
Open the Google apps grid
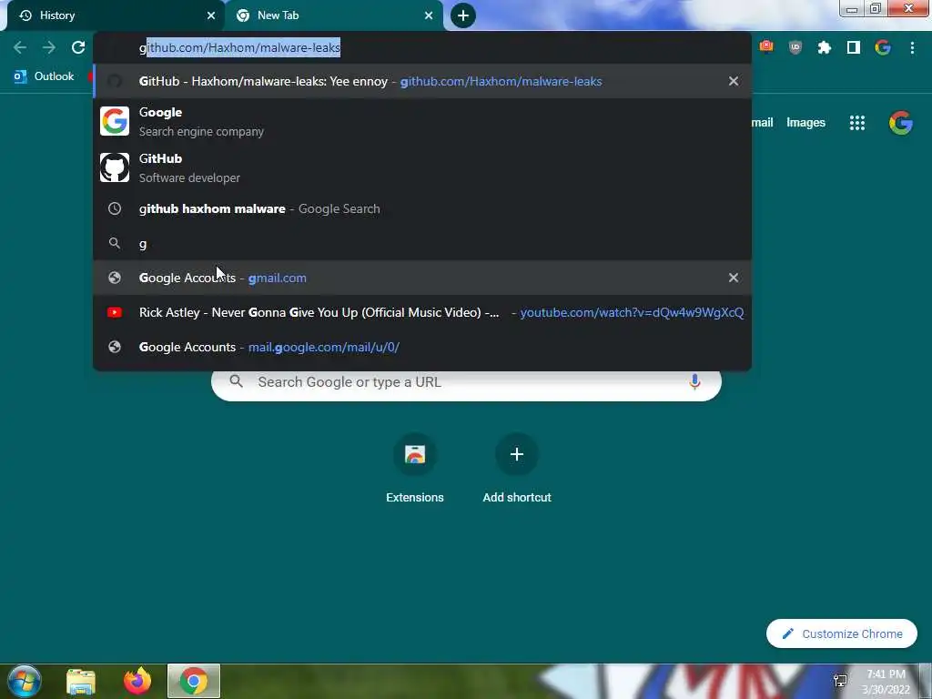pos(857,123)
